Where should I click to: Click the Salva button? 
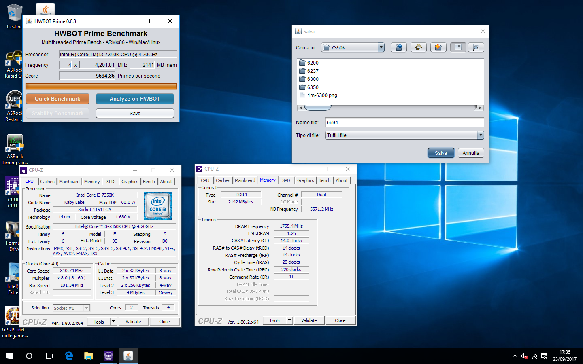(441, 153)
